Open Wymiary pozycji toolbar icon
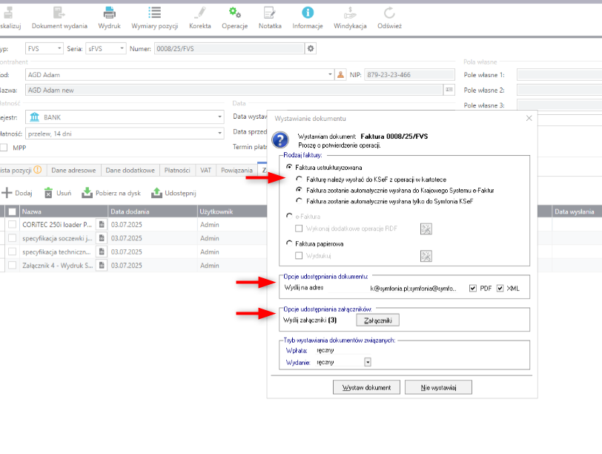Viewport: 602px width, 454px height. [154, 13]
